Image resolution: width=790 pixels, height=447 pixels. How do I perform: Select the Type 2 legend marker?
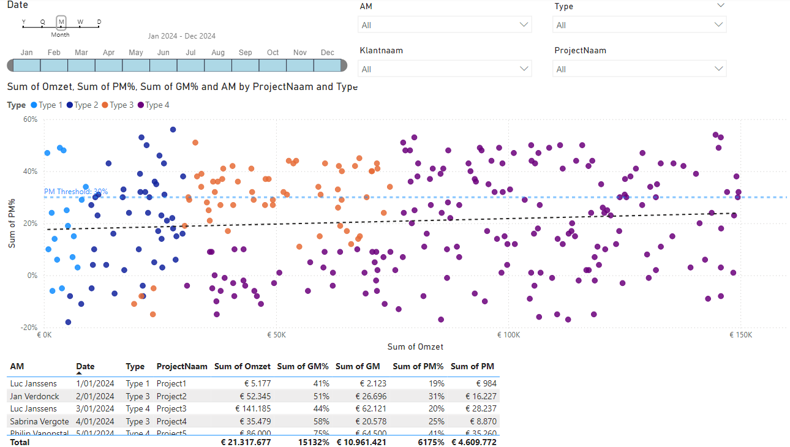tap(70, 105)
